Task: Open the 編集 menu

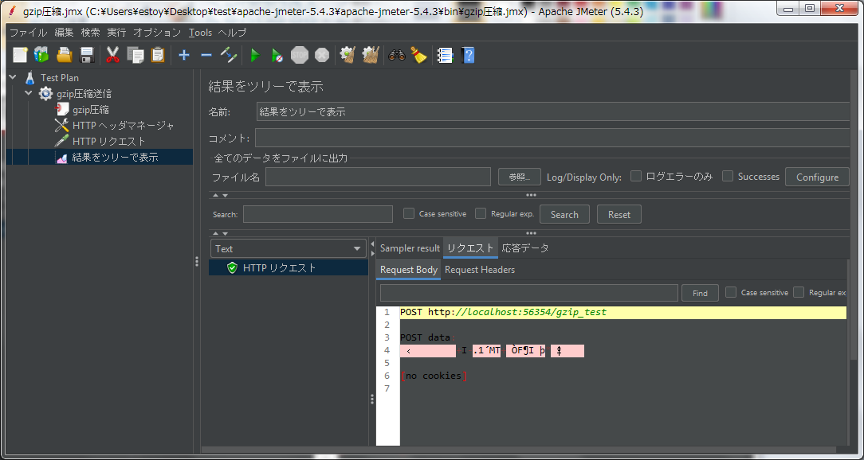Action: tap(64, 33)
